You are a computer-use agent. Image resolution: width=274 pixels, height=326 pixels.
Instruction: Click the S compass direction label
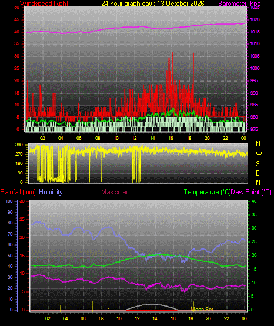[258, 164]
